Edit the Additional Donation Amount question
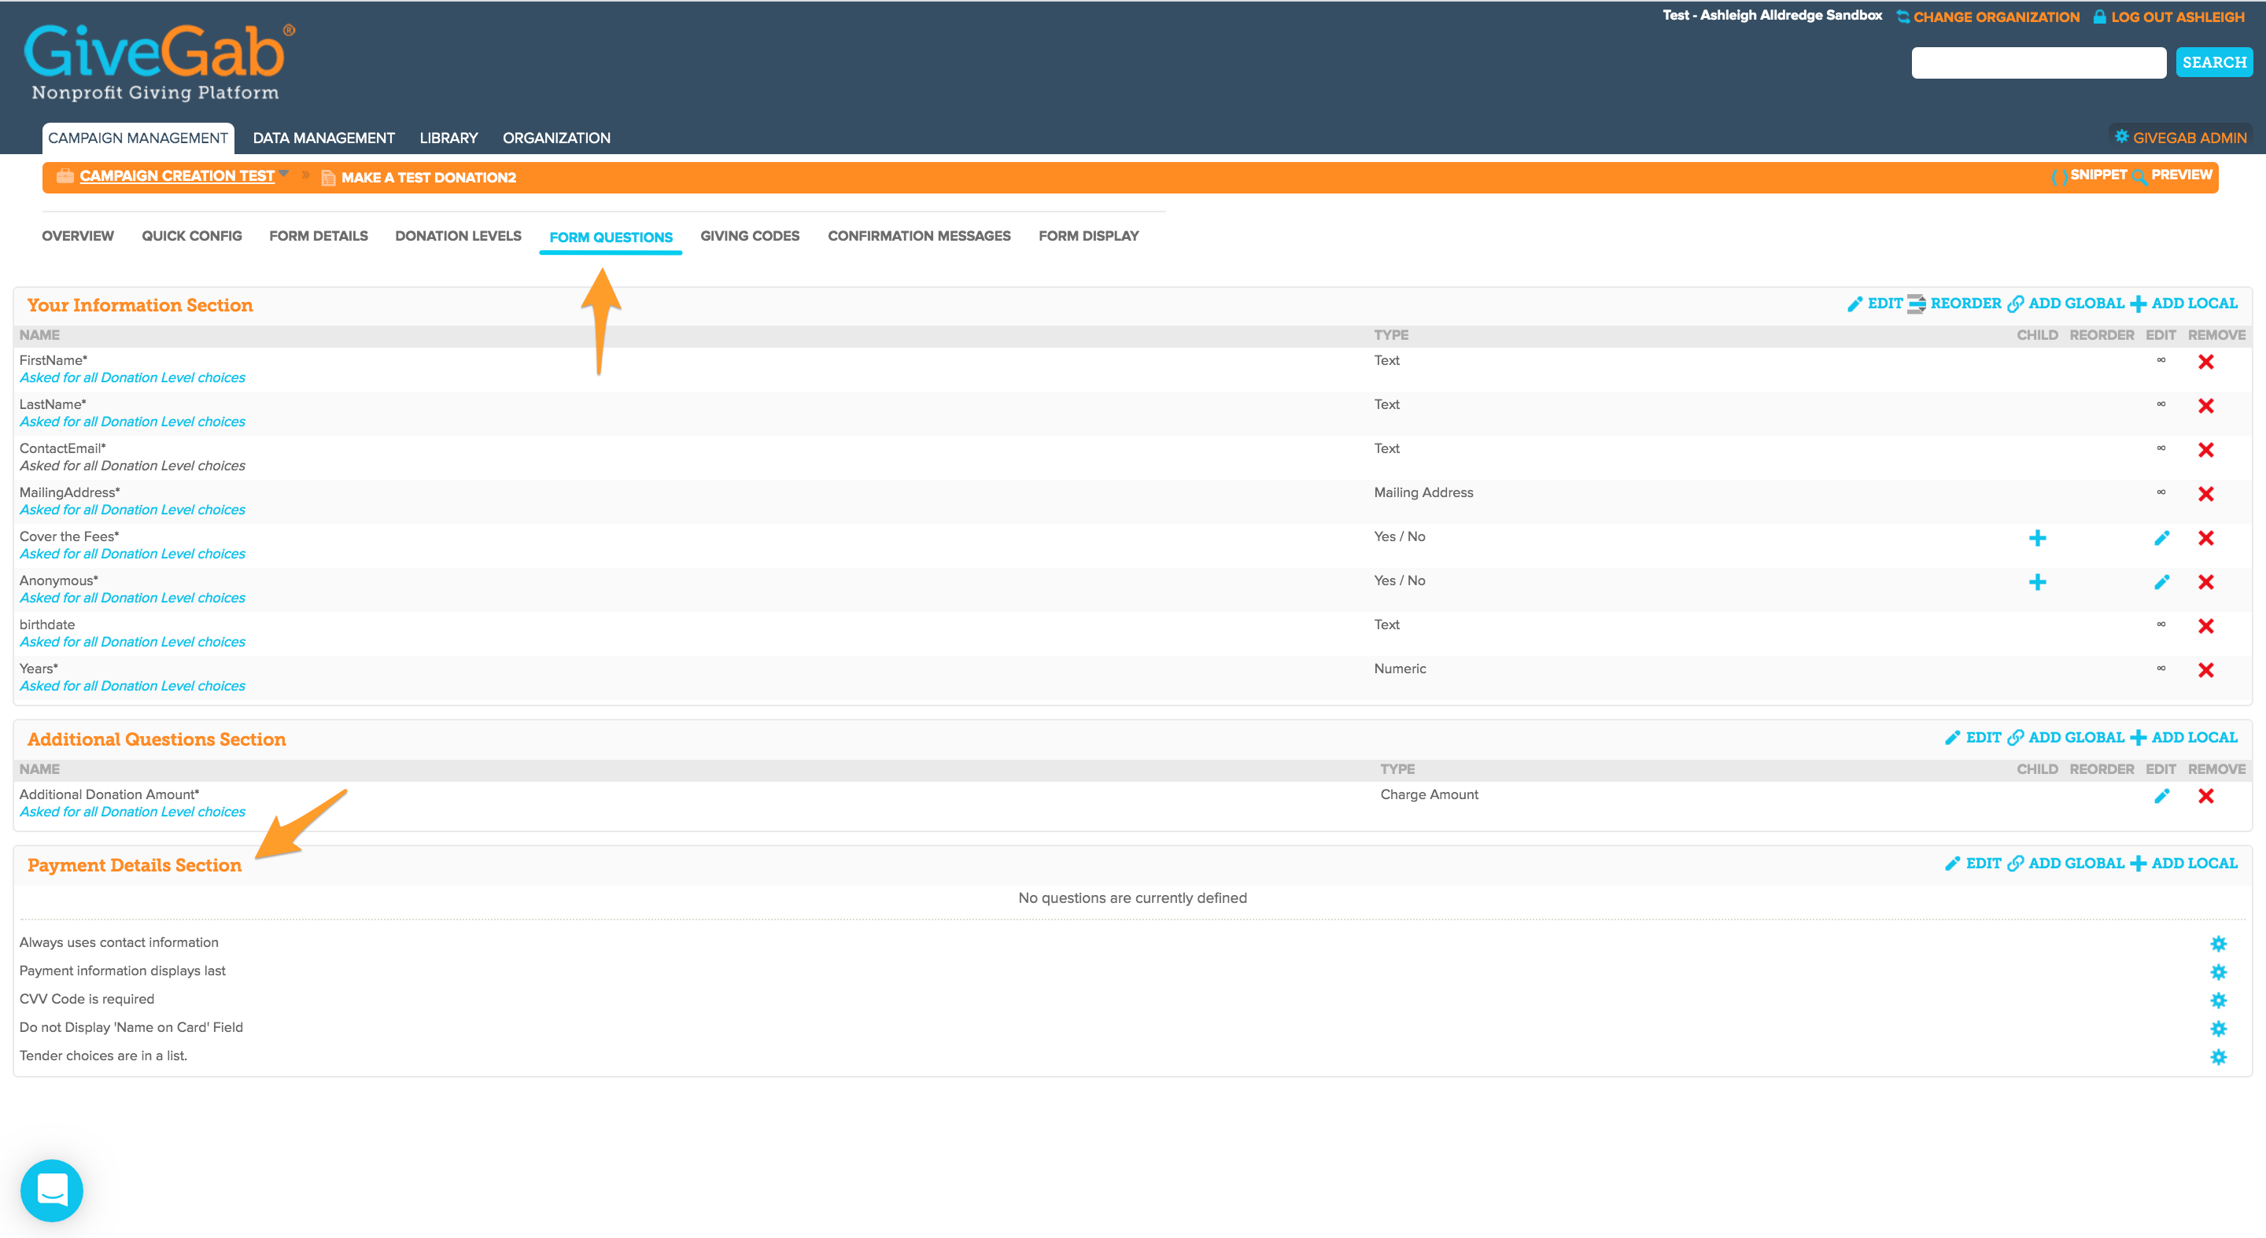Screen dimensions: 2266x1238 (x=2161, y=796)
